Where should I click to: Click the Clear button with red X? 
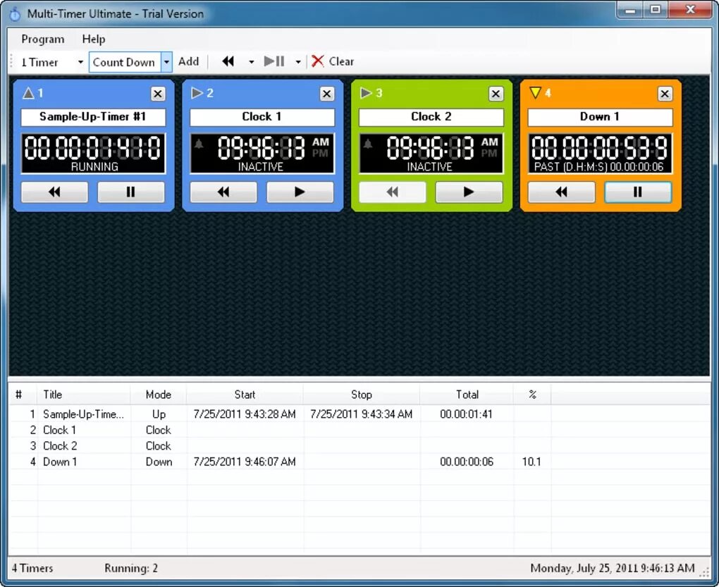[x=333, y=61]
